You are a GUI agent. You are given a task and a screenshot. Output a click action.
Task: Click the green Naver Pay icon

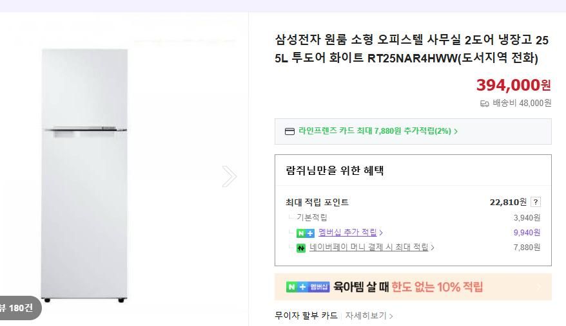tap(301, 248)
